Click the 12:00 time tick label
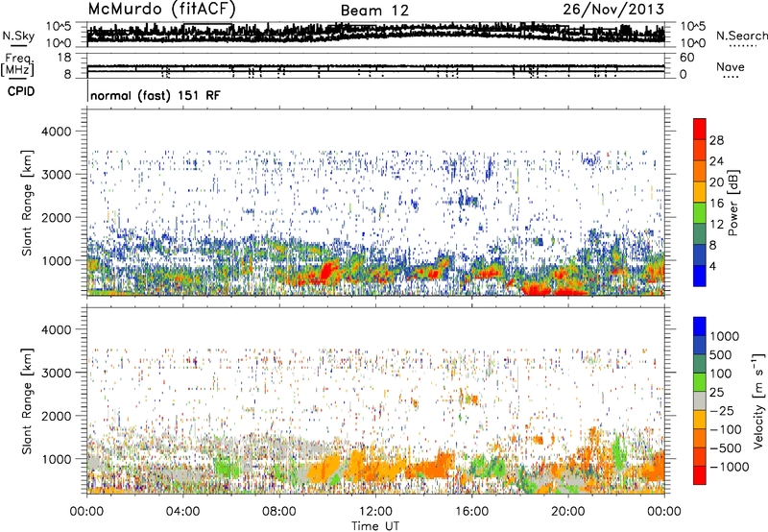Viewport: 768px width, 532px height. pyautogui.click(x=375, y=512)
